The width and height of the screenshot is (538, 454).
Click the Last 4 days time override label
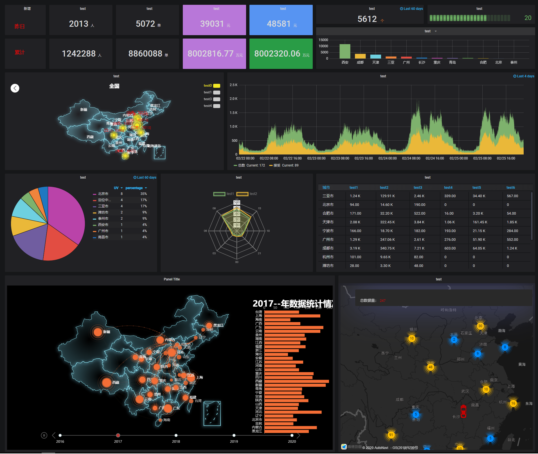coord(523,76)
